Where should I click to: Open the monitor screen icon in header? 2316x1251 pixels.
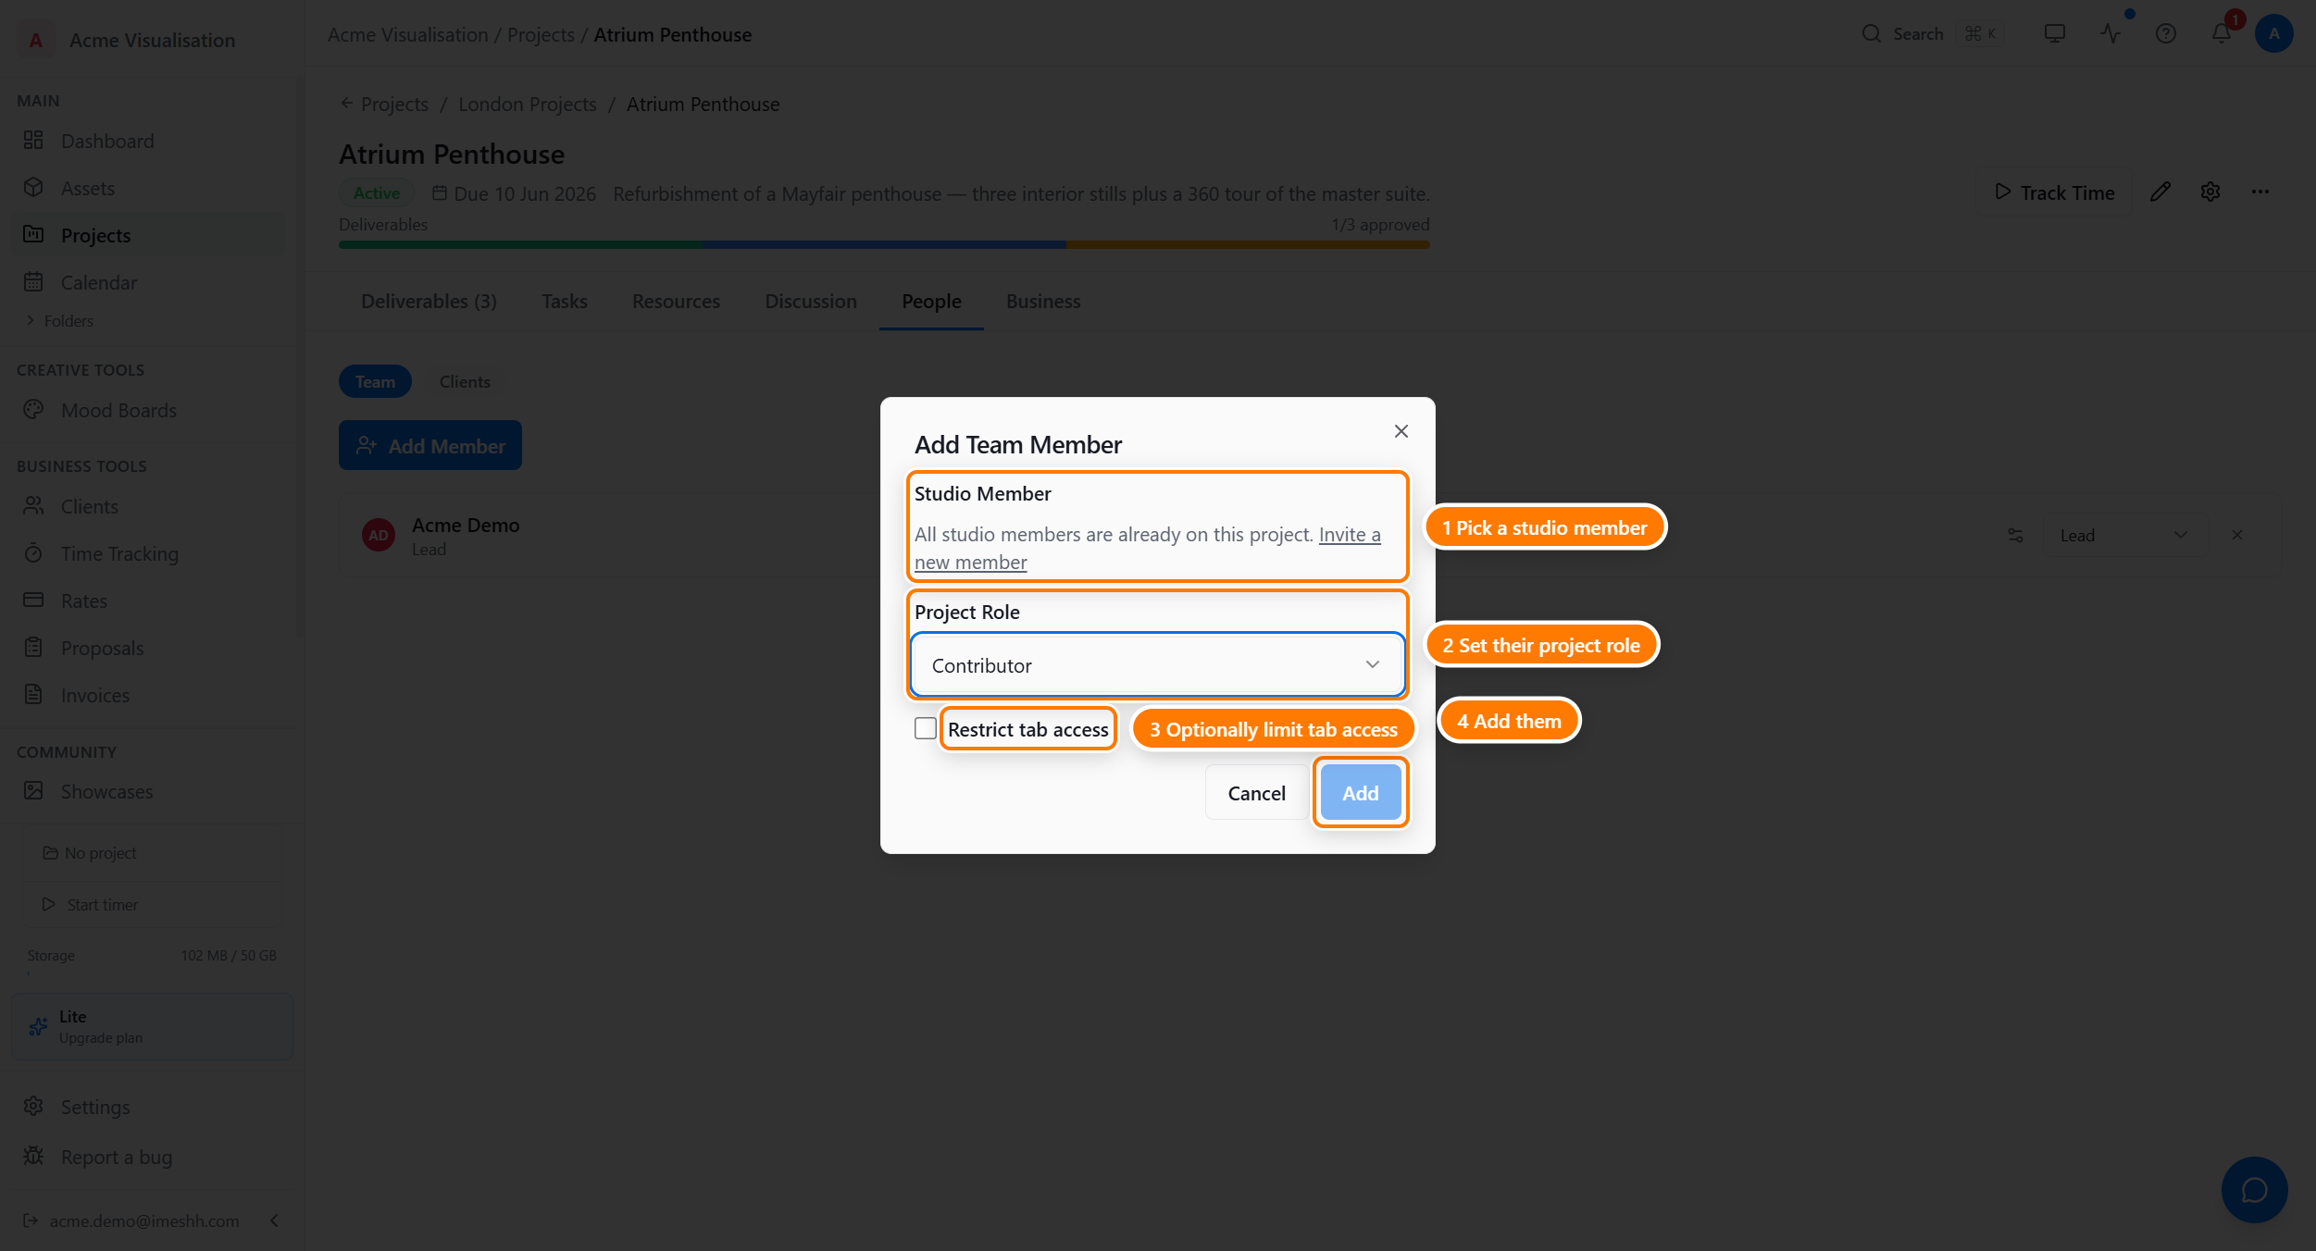click(x=2055, y=33)
